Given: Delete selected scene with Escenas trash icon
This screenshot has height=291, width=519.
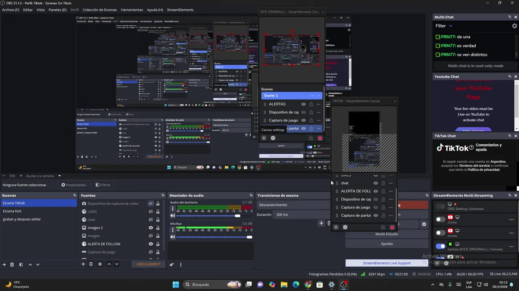Looking at the screenshot, I should coord(12,264).
